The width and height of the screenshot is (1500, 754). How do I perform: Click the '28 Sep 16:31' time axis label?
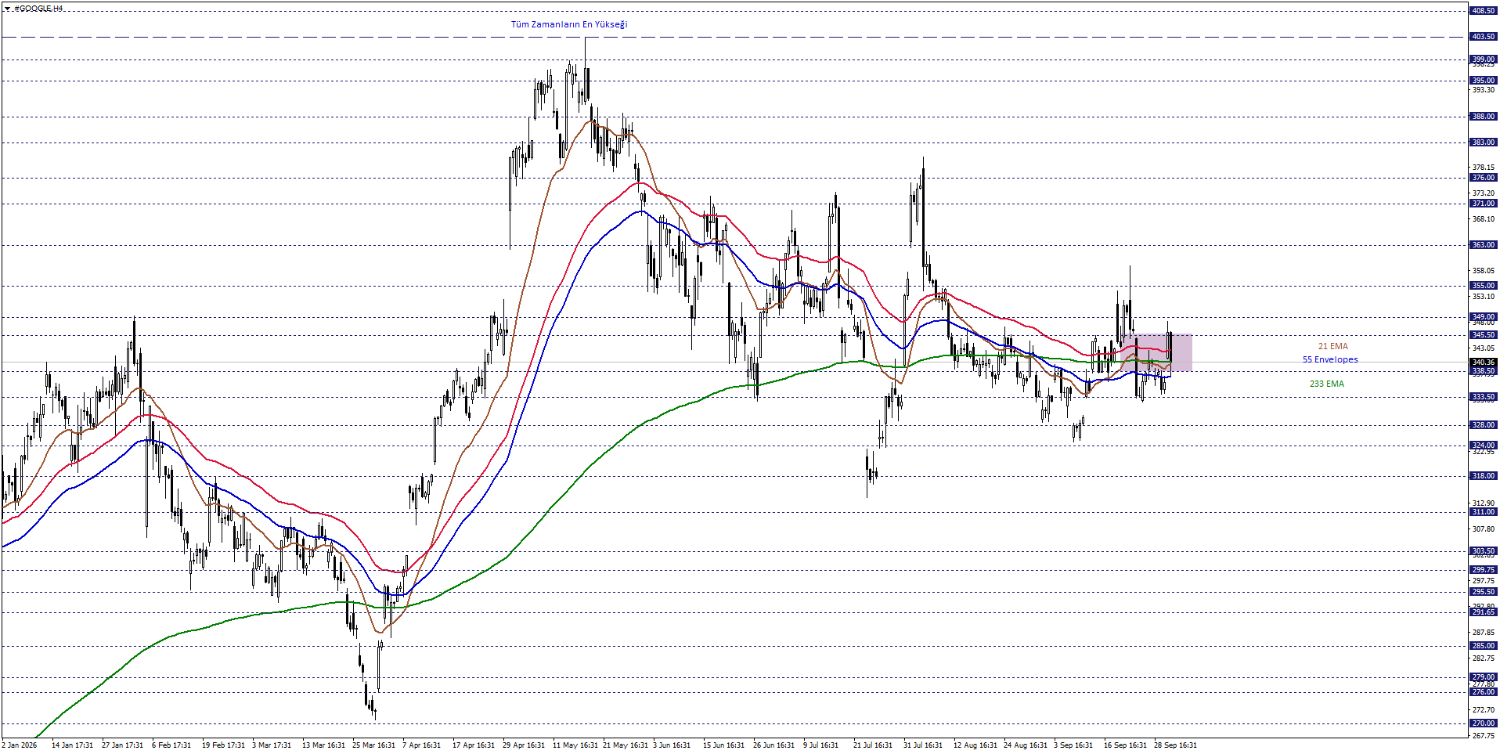[1175, 745]
